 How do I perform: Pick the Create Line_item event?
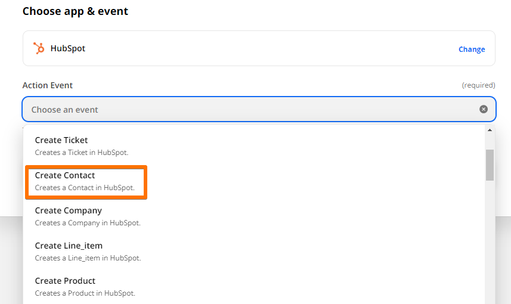pyautogui.click(x=254, y=252)
